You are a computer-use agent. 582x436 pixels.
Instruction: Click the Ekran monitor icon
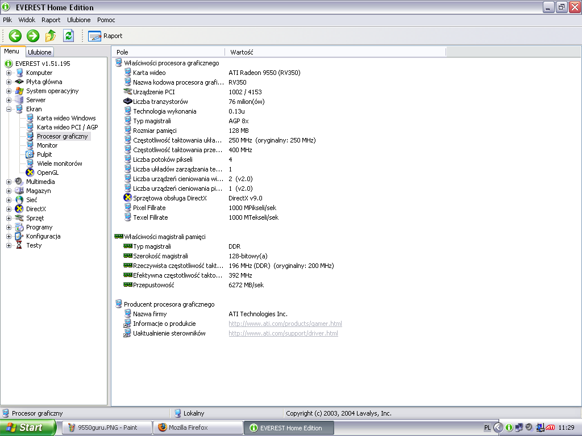click(x=19, y=109)
